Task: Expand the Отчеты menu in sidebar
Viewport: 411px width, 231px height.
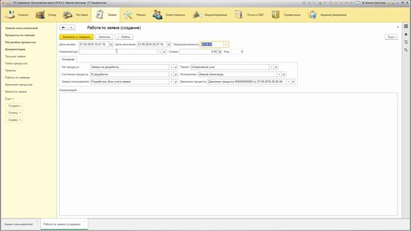Action: pos(14,113)
